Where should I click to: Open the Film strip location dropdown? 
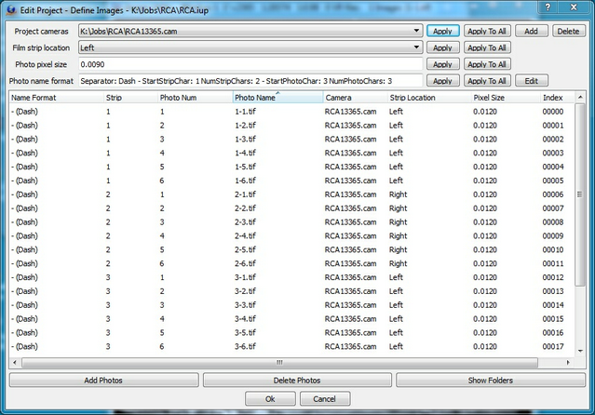click(x=250, y=47)
